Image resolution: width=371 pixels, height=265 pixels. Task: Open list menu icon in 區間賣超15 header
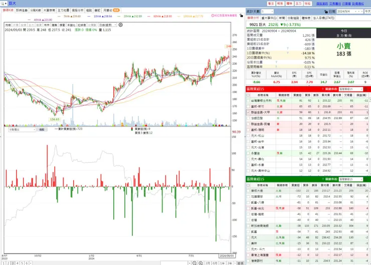click(x=366, y=179)
